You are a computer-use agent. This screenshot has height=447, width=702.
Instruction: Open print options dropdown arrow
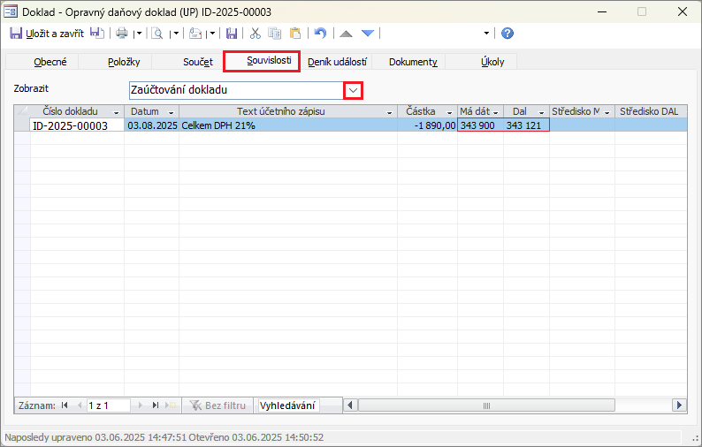pyautogui.click(x=139, y=33)
